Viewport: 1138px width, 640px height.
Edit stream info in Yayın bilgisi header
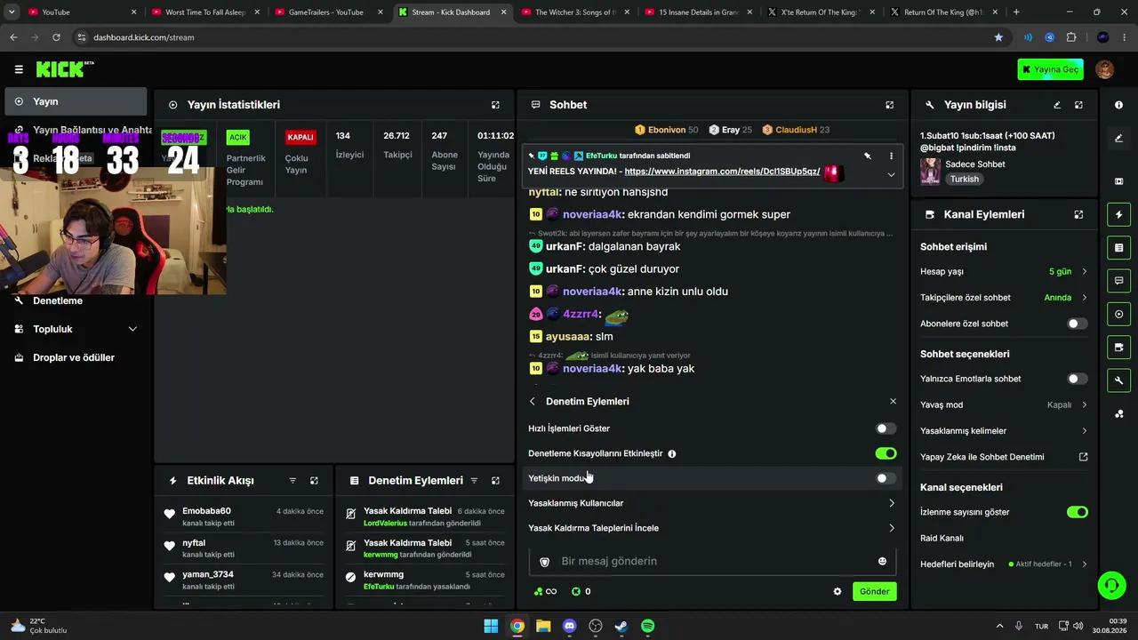[x=1057, y=105]
